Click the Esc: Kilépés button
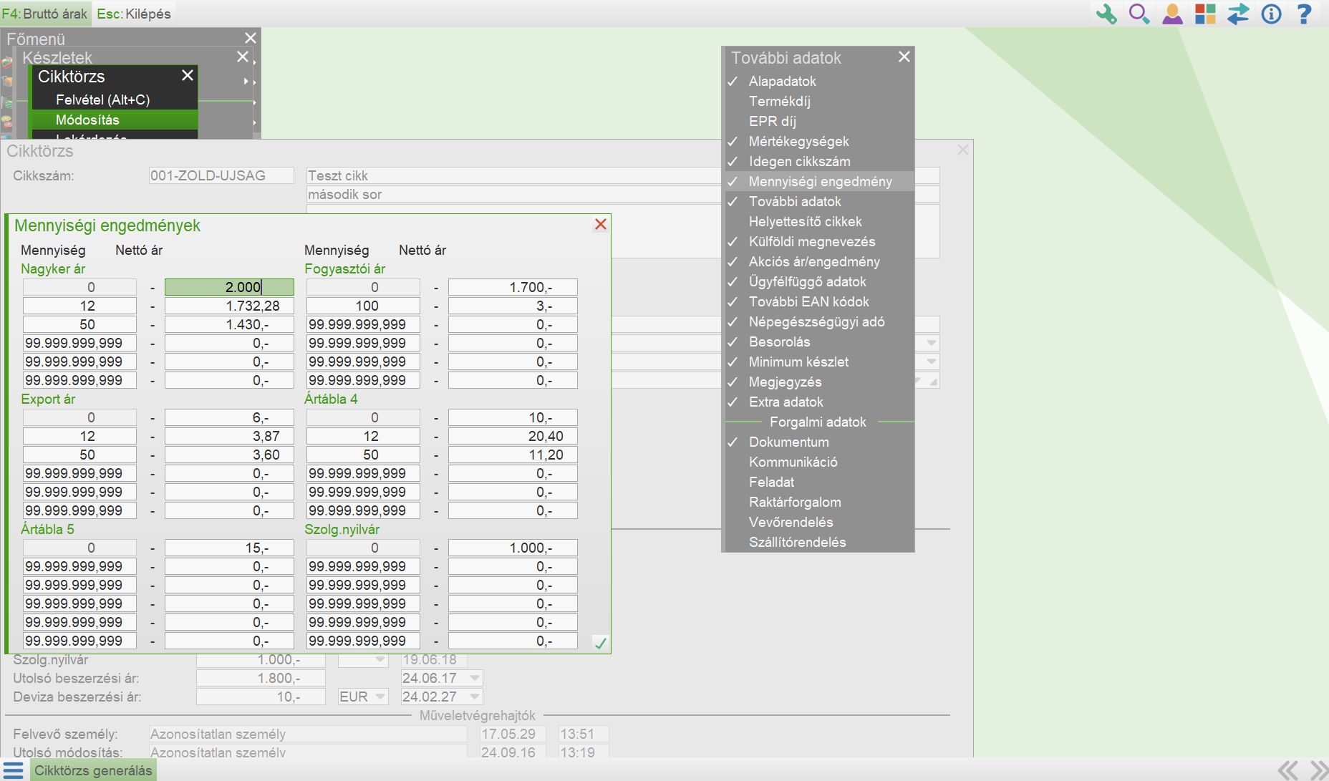 tap(134, 14)
